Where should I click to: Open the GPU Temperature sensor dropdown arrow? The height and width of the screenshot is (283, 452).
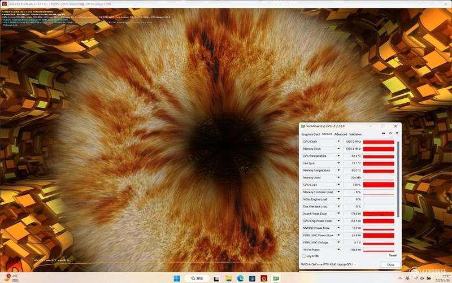coord(338,156)
